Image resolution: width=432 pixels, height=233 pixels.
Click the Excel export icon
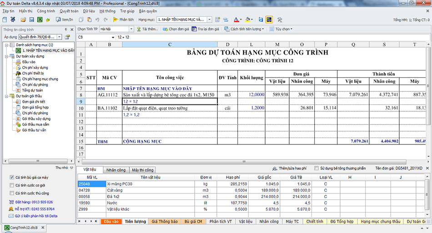pos(40,20)
